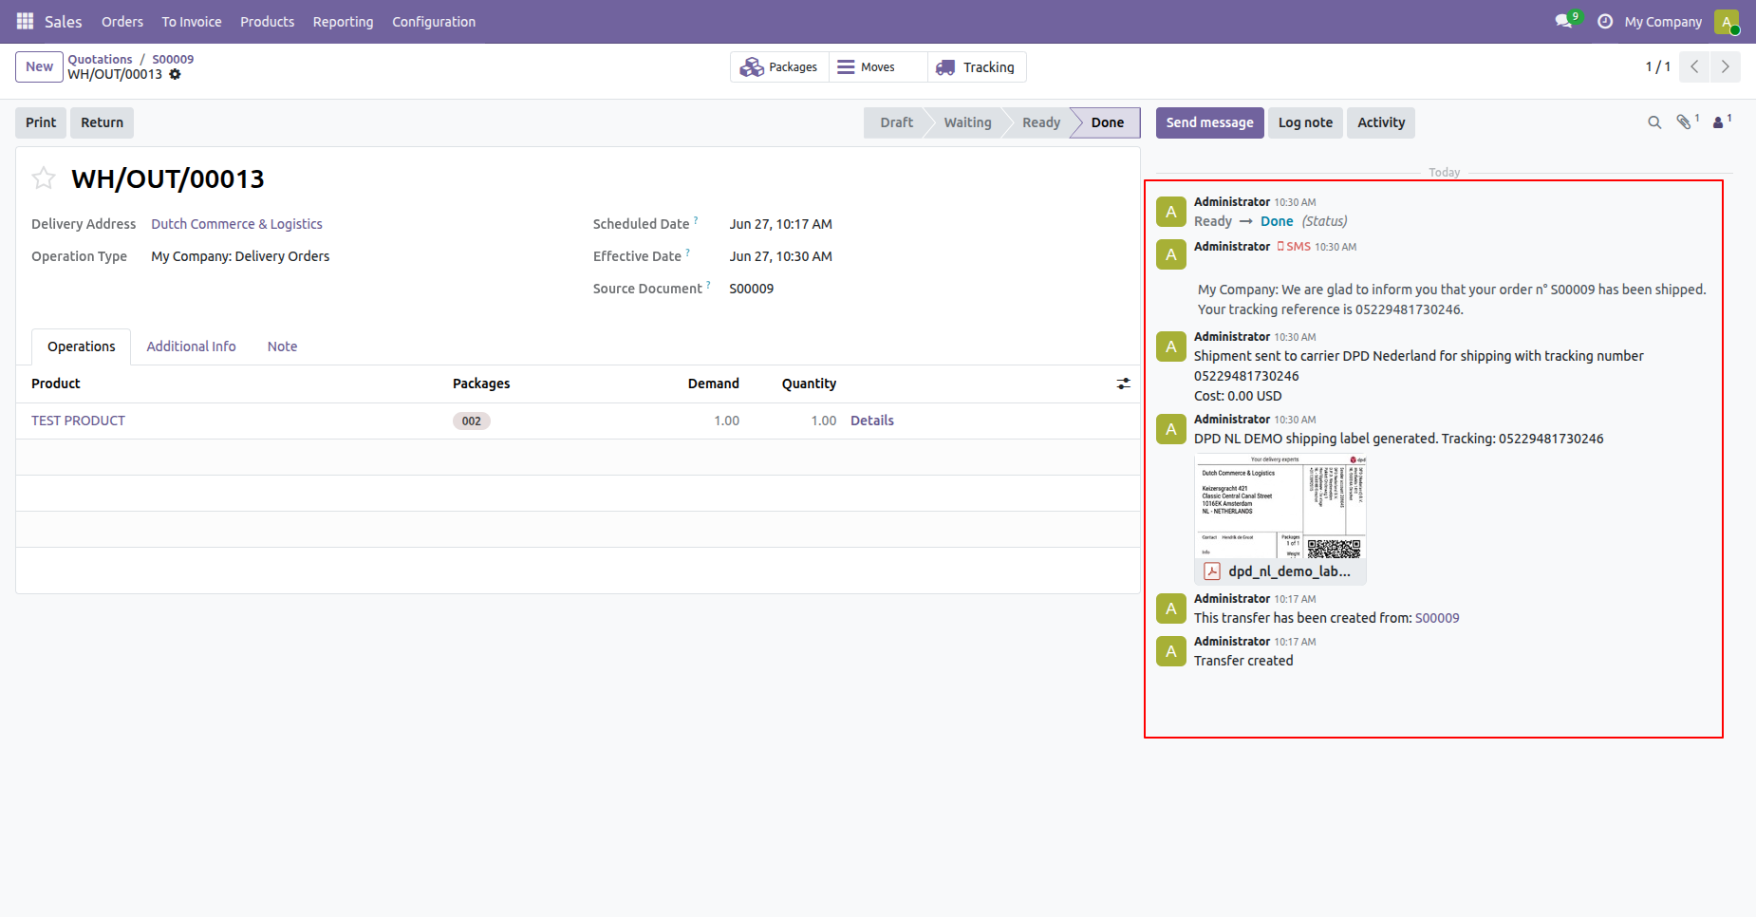The width and height of the screenshot is (1756, 917).
Task: Open Tracking smart button
Action: pyautogui.click(x=977, y=67)
